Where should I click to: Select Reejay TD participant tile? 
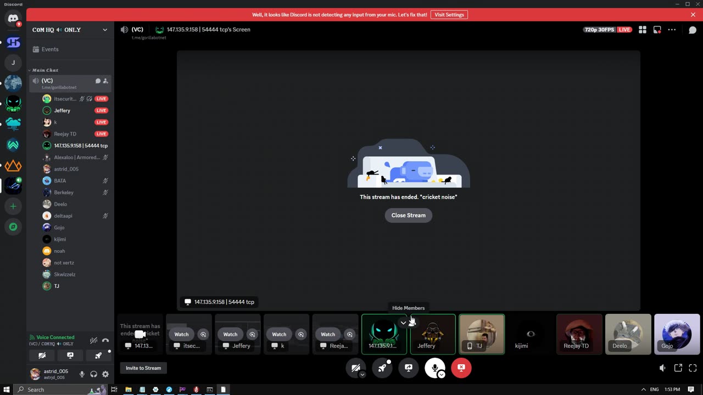pyautogui.click(x=579, y=334)
